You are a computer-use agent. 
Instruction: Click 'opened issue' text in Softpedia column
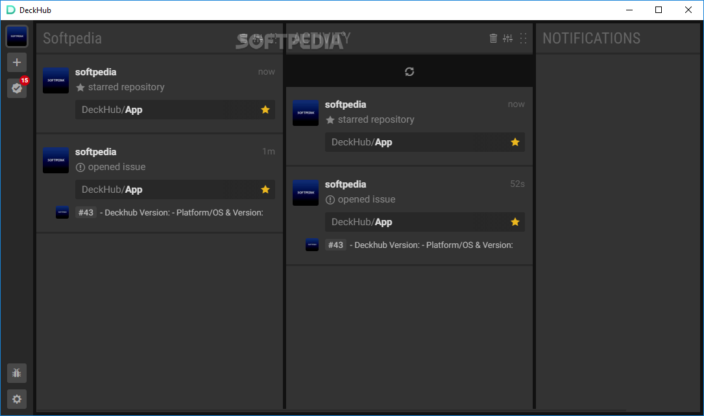[117, 167]
